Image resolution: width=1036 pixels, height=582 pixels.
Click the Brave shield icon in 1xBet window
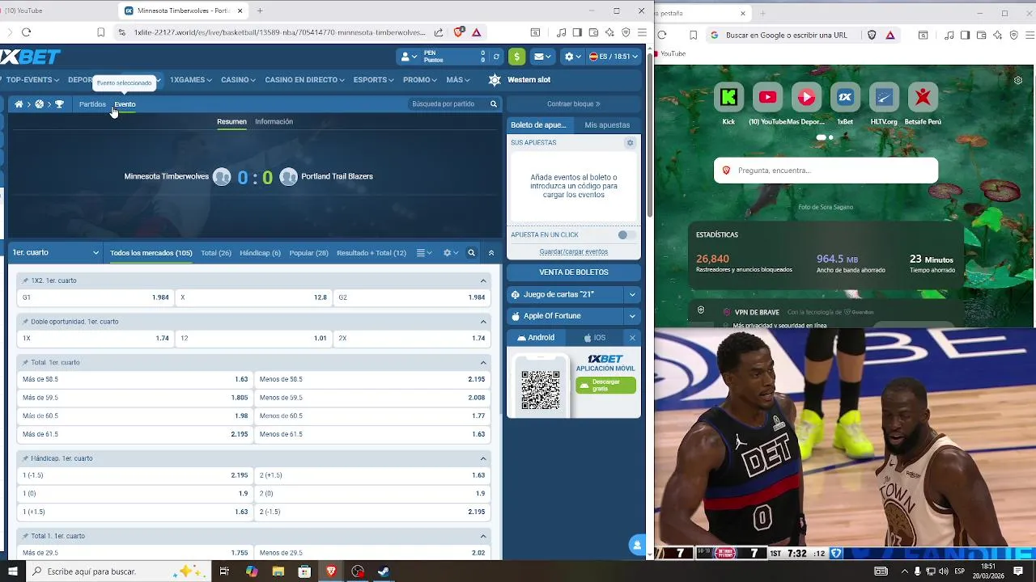tap(458, 32)
